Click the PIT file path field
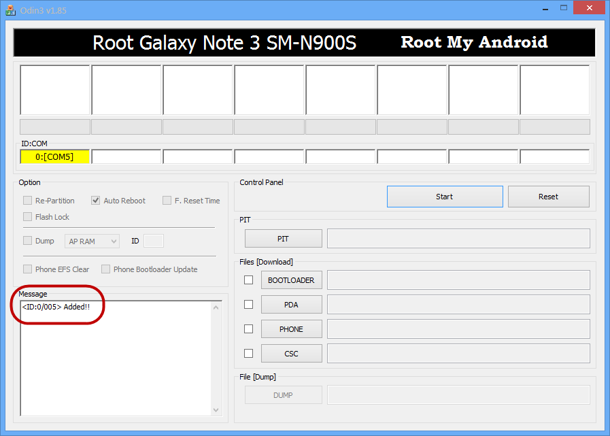610x436 pixels. pyautogui.click(x=458, y=239)
